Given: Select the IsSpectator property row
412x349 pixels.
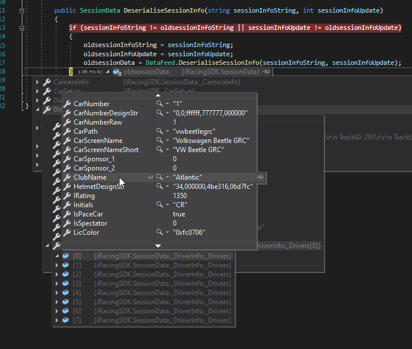Looking at the screenshot, I should [160, 223].
